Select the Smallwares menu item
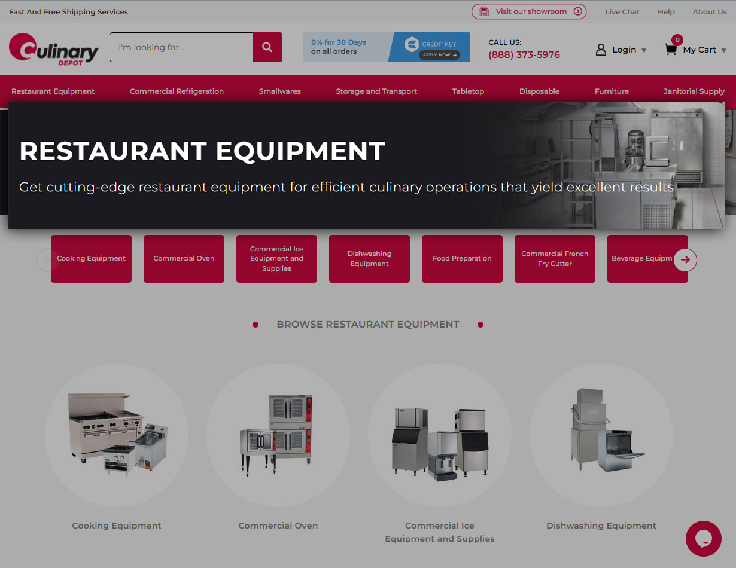The image size is (736, 568). [279, 91]
